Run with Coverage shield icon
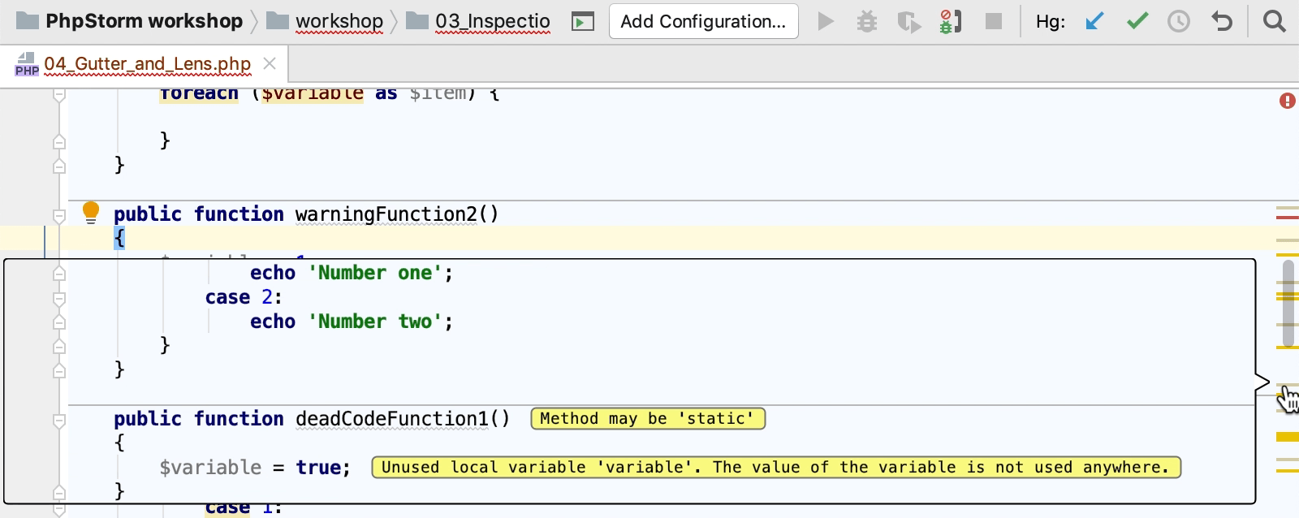The image size is (1299, 518). point(908,21)
